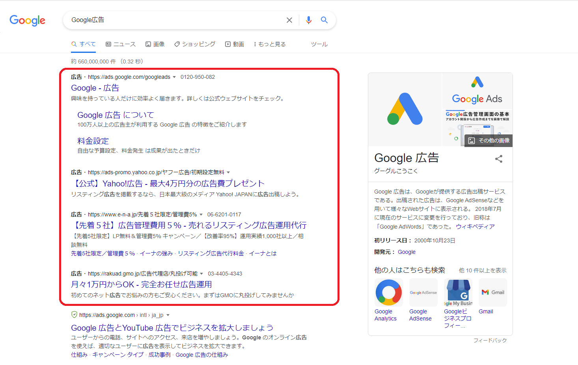Click the shield icon beside ads.google.com
The height and width of the screenshot is (365, 578).
tap(74, 315)
